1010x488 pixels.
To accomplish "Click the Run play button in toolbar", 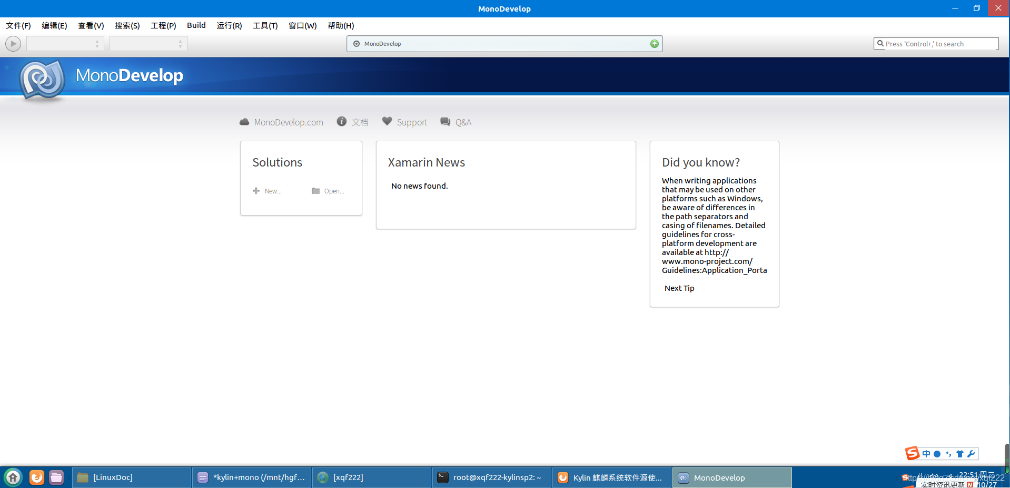I will pos(13,44).
